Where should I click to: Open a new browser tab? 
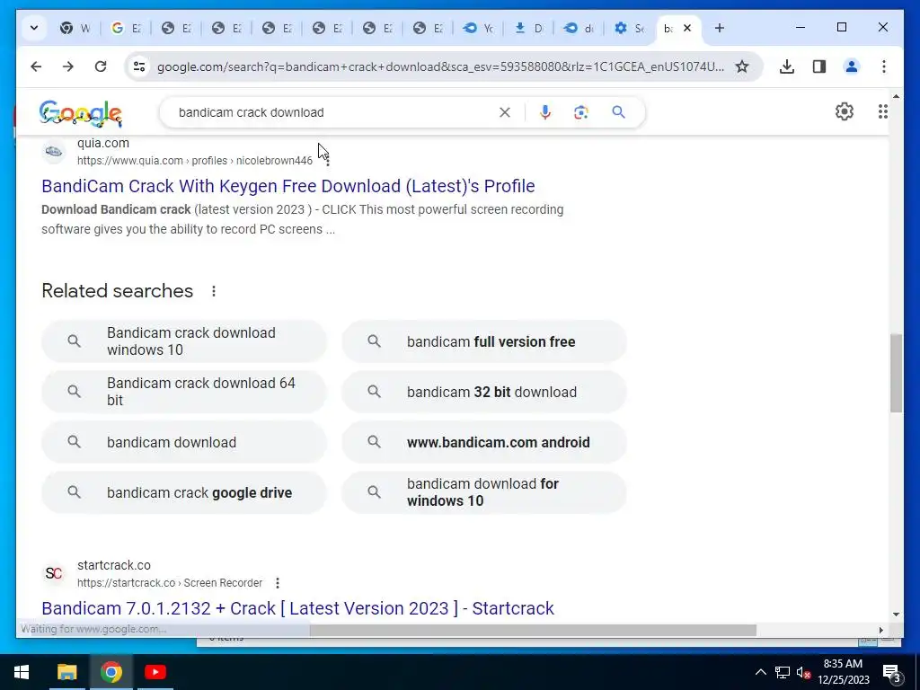click(x=720, y=28)
